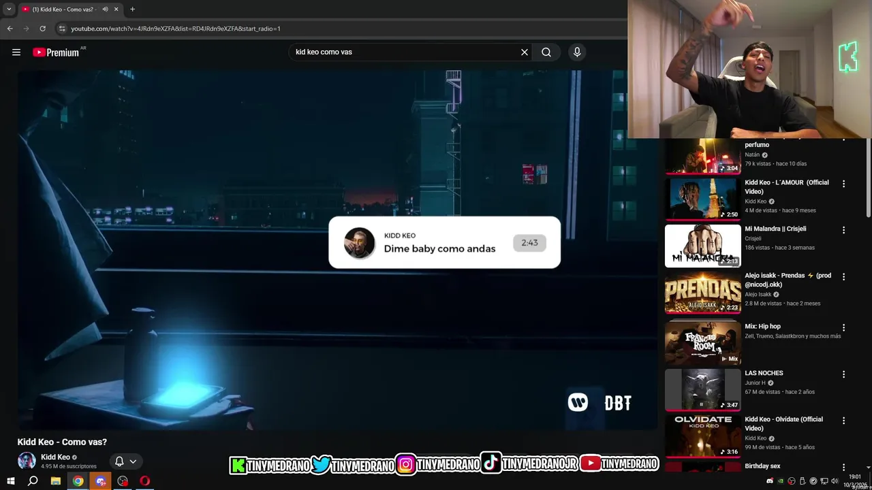Image resolution: width=872 pixels, height=490 pixels.
Task: Open Mi Malandra thumbnail
Action: tap(702, 246)
